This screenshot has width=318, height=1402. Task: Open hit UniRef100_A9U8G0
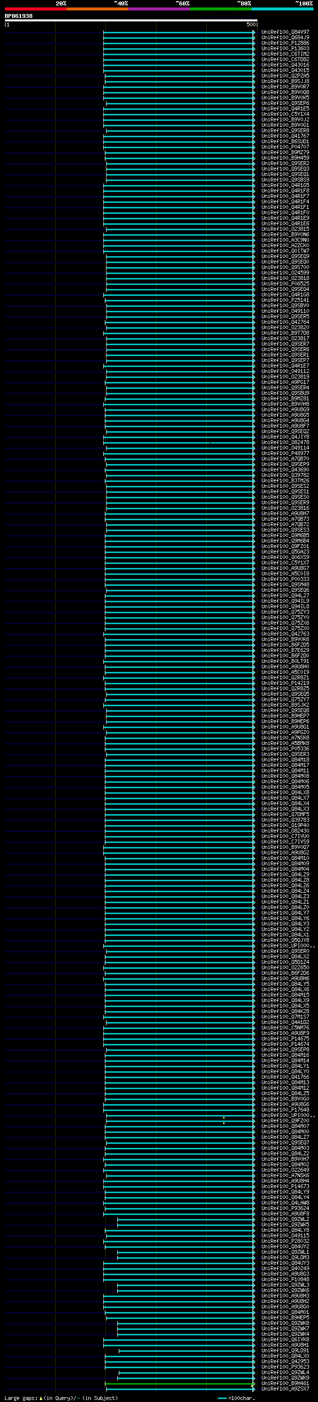tap(285, 1307)
